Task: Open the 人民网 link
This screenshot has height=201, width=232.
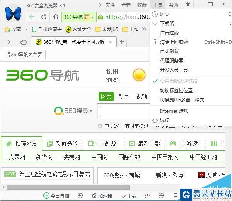Action: [x=17, y=157]
